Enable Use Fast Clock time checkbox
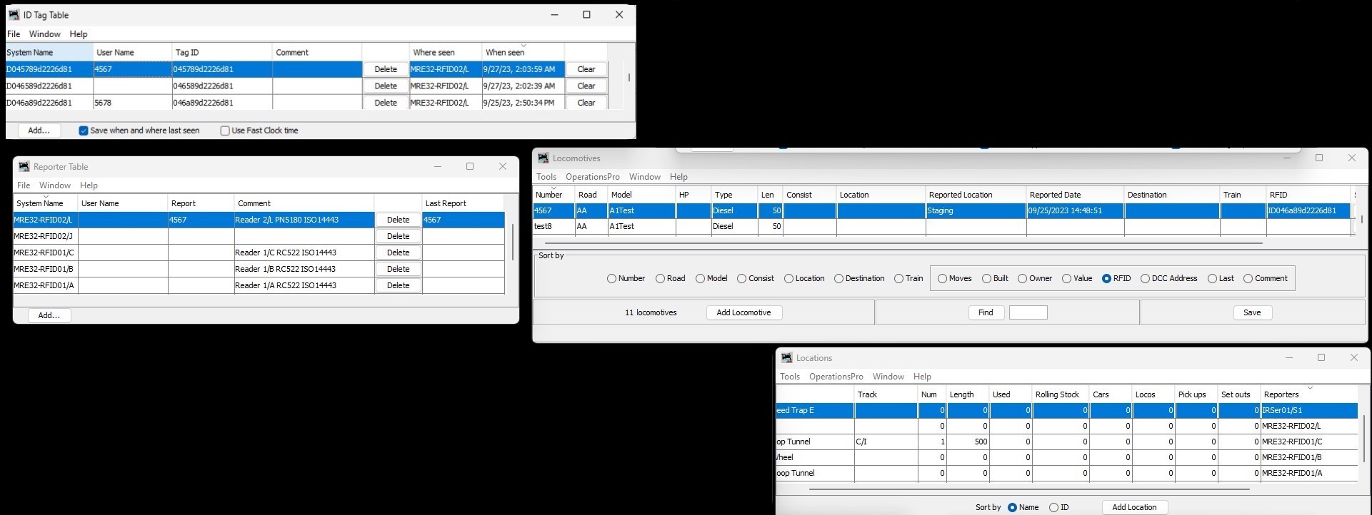The image size is (1372, 515). (225, 131)
